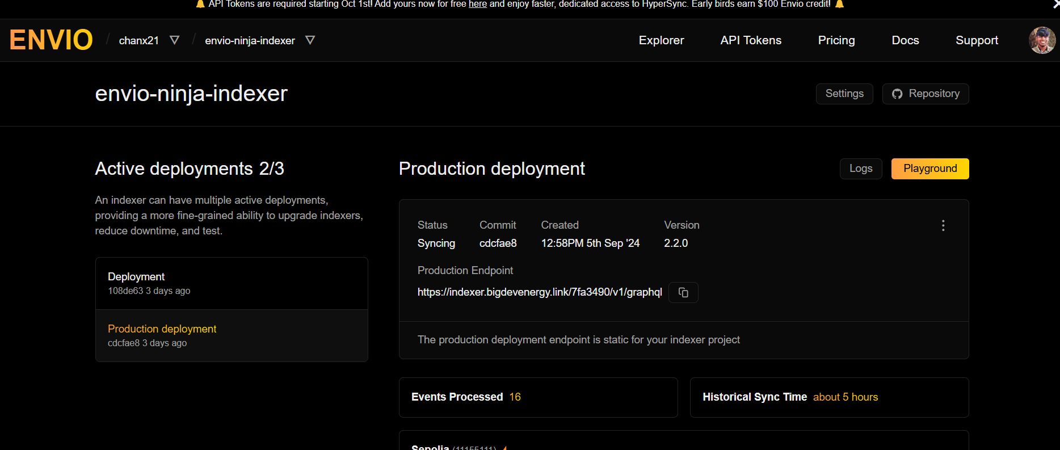1060x450 pixels.
Task: Click the Events Processed count 16
Action: click(515, 397)
